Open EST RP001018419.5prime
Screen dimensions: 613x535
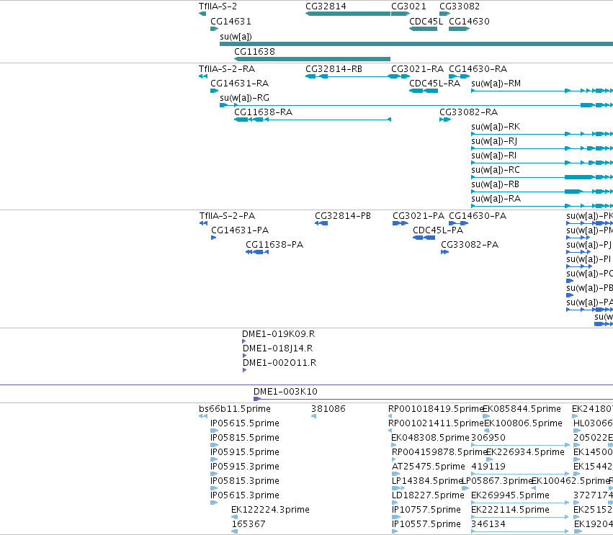(436, 409)
